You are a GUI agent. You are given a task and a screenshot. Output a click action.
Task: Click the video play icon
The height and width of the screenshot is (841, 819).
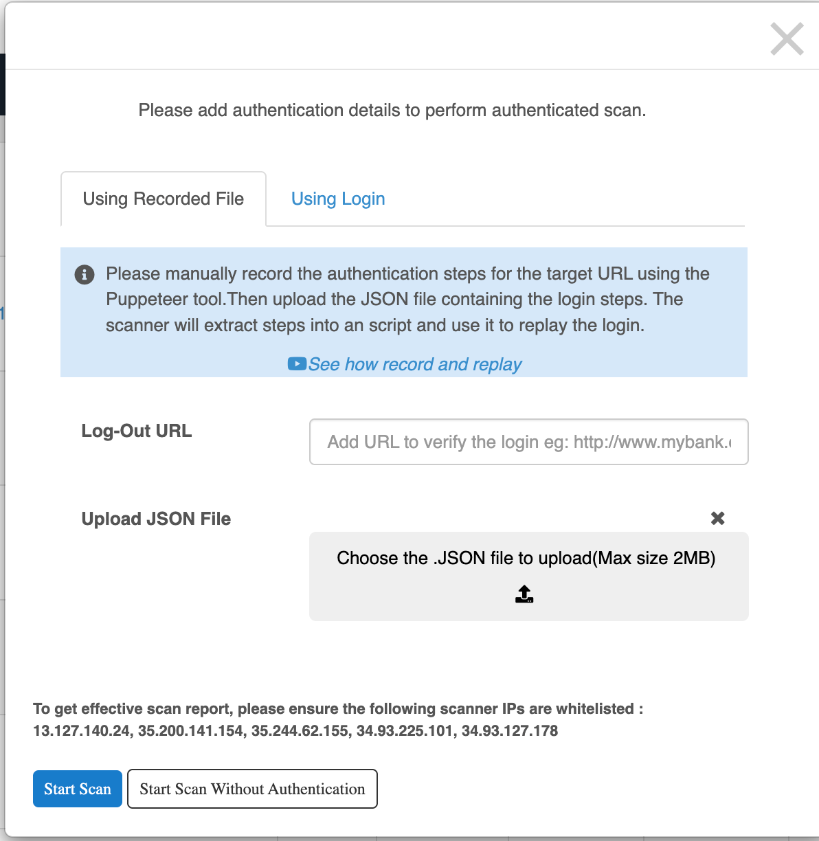[x=297, y=363]
